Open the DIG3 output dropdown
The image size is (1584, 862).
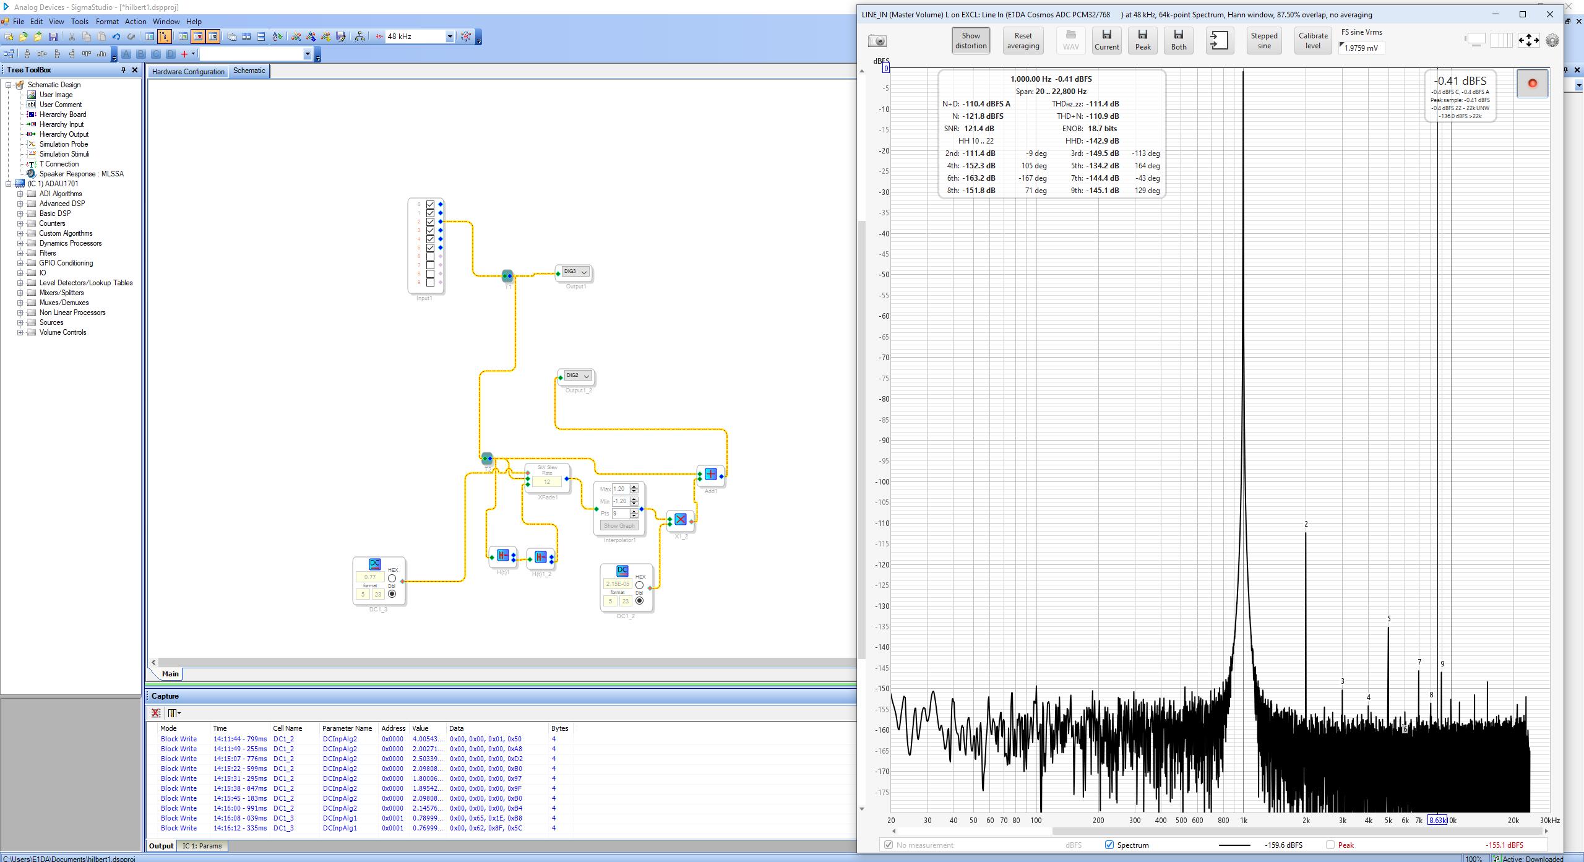coord(583,272)
